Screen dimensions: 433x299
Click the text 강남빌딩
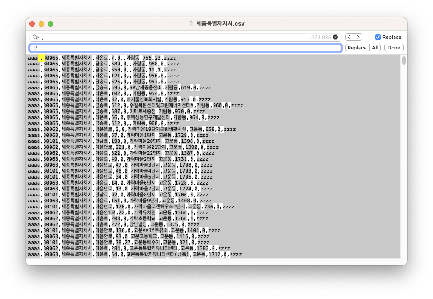pos(138,225)
